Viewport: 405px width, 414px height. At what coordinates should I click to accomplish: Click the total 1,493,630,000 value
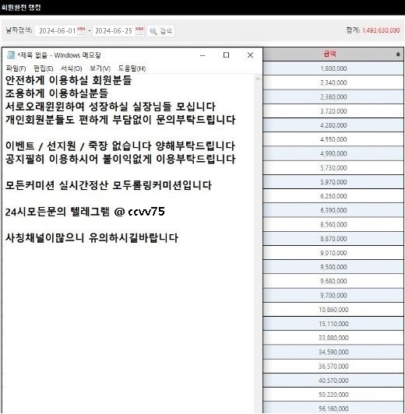click(381, 30)
